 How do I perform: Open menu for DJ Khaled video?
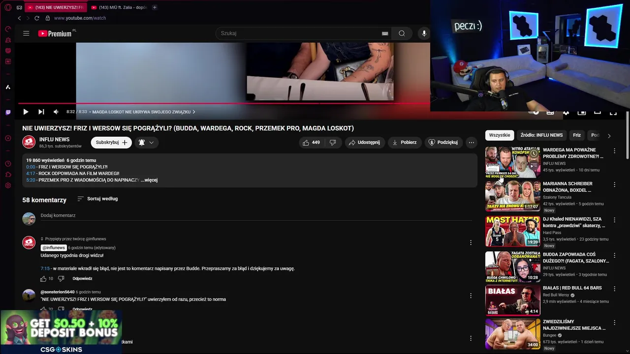click(x=614, y=220)
